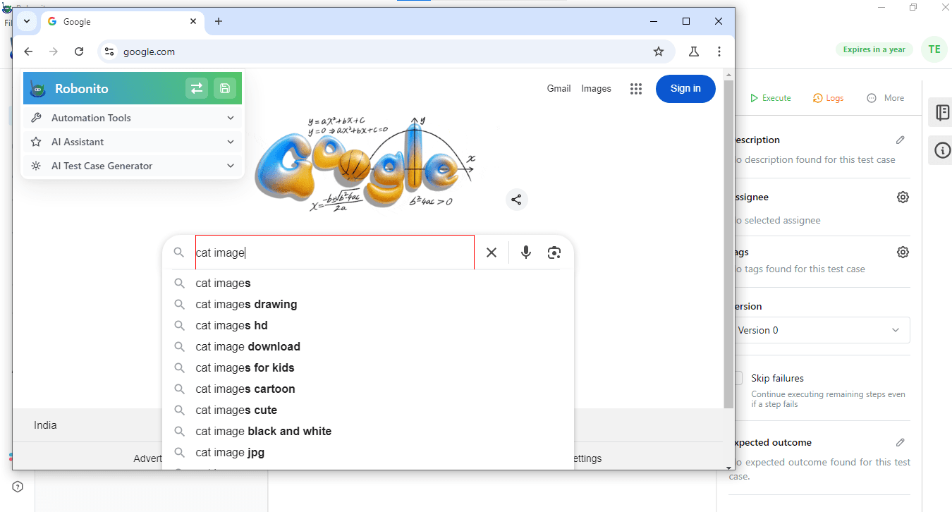Start voice search with microphone icon
This screenshot has height=512, width=952.
[x=526, y=252]
